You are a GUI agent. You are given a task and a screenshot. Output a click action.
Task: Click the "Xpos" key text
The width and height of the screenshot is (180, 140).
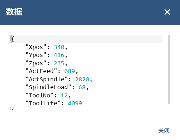point(36,47)
